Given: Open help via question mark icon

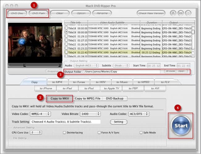Looking at the screenshot, I should 188,13.
